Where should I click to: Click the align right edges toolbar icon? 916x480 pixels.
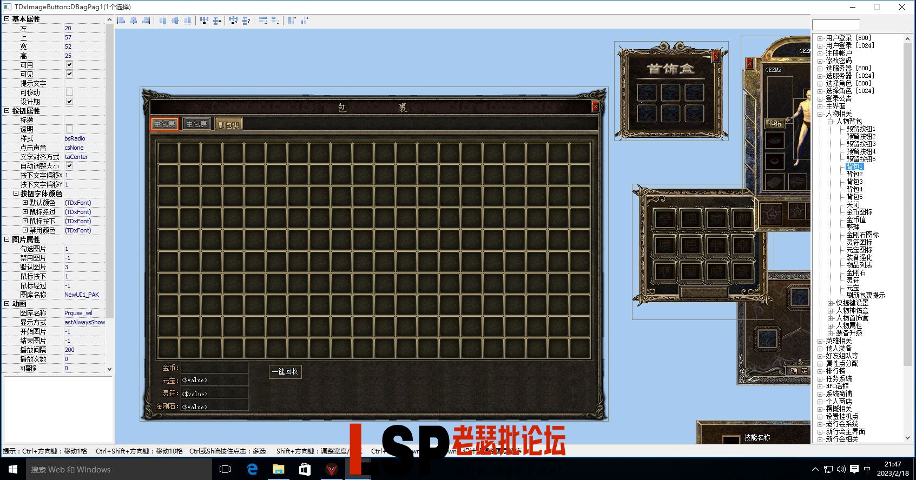[x=146, y=21]
